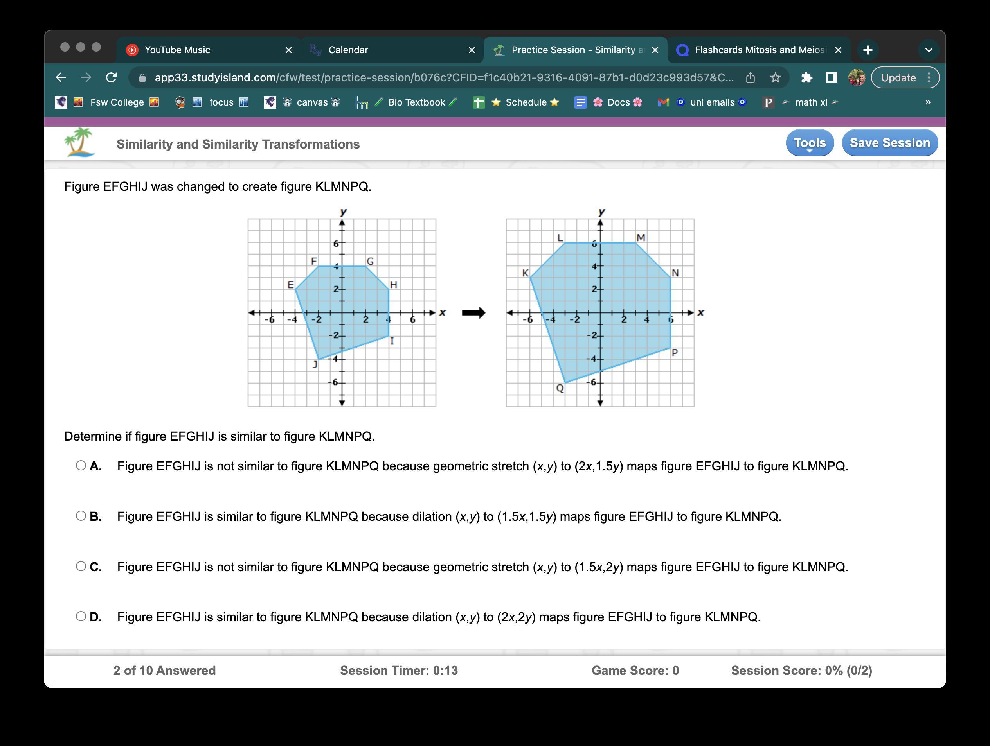Click the share page icon in address bar
The height and width of the screenshot is (746, 990).
tap(751, 78)
